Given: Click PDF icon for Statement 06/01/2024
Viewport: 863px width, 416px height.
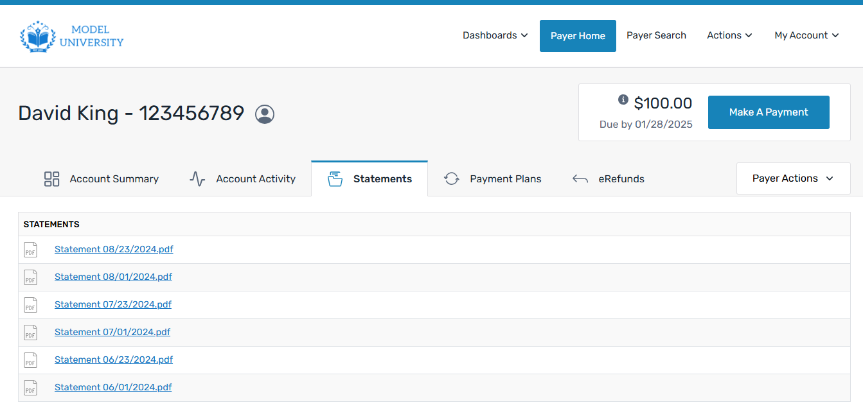Looking at the screenshot, I should click(x=30, y=388).
